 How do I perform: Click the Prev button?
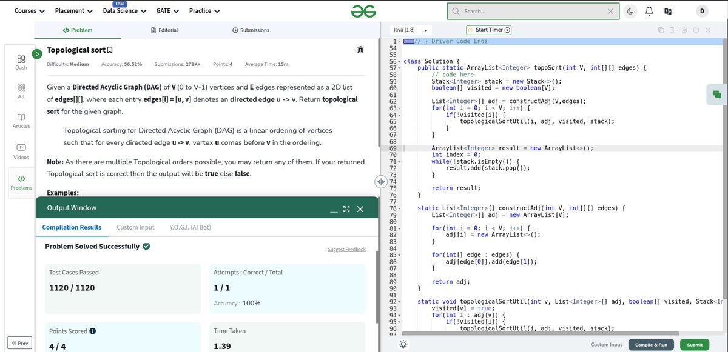coord(19,343)
